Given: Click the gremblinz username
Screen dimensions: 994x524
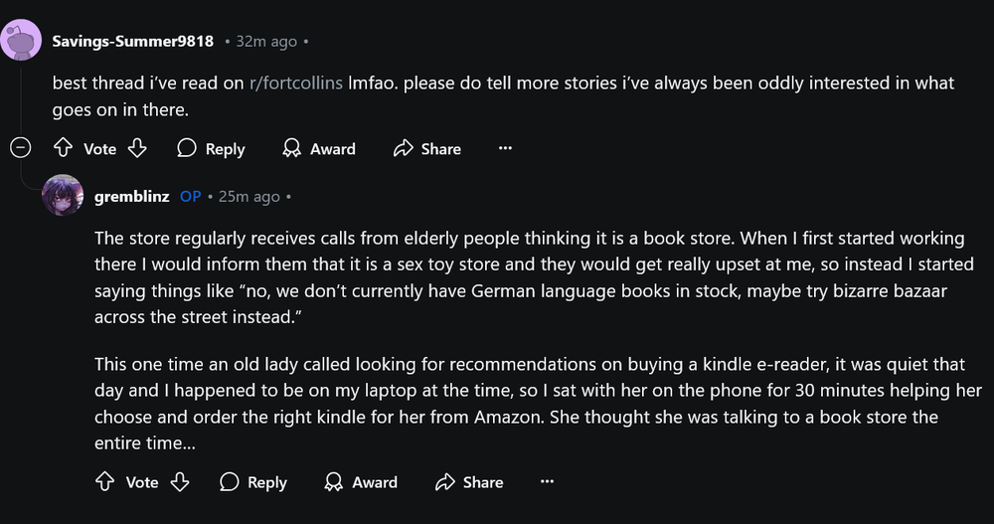Looking at the screenshot, I should point(132,196).
